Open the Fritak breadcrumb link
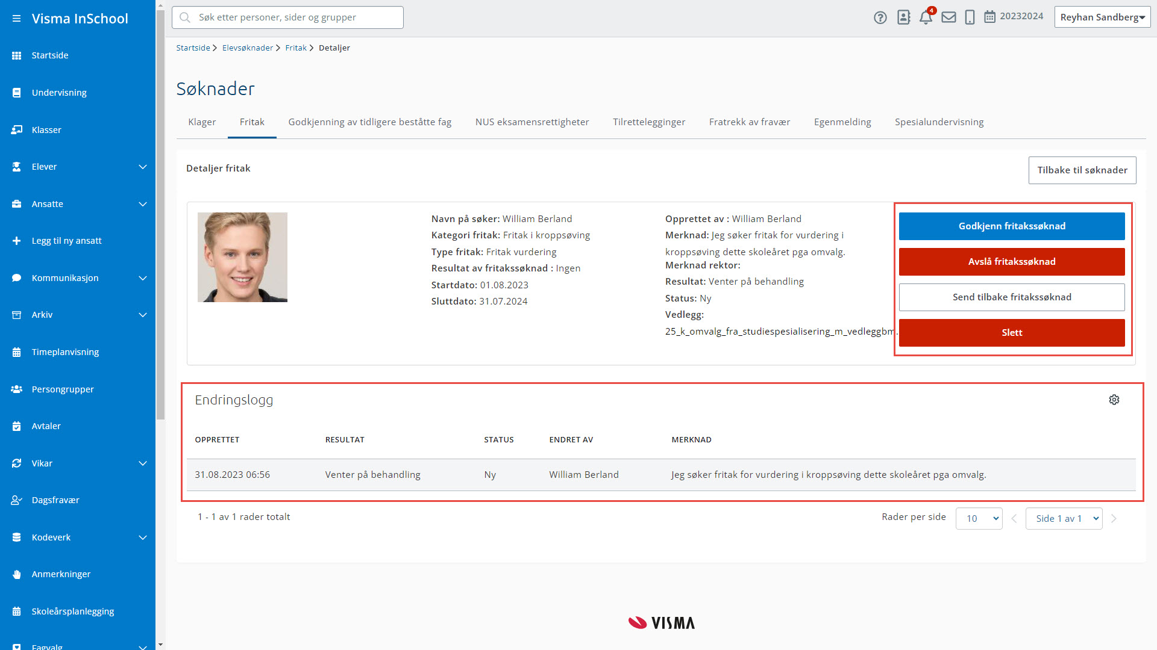 tap(296, 48)
